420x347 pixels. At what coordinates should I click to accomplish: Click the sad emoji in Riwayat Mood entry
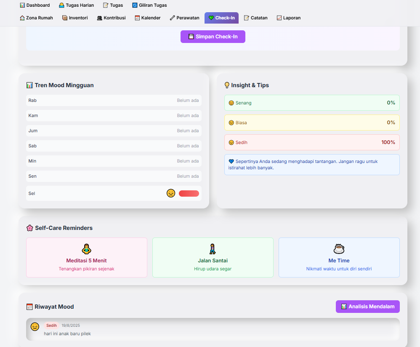35,326
